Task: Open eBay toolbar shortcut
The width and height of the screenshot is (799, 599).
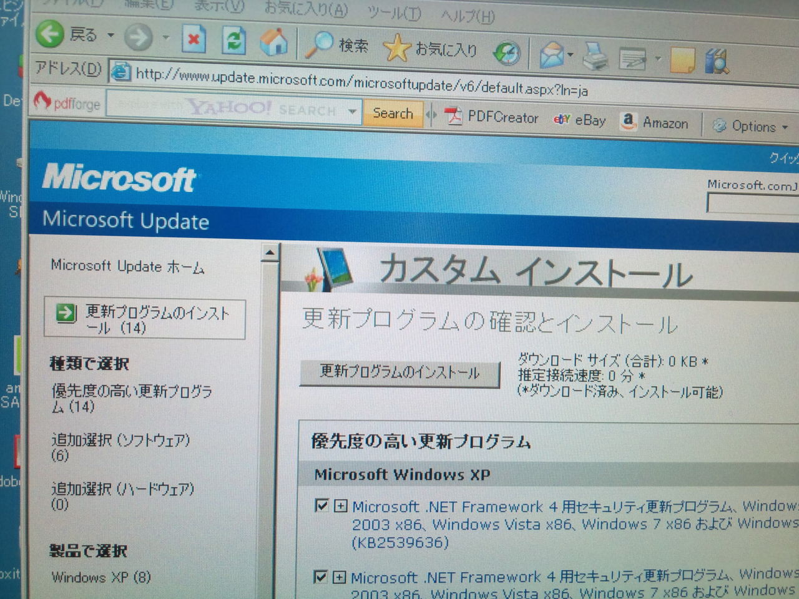Action: pyautogui.click(x=579, y=120)
